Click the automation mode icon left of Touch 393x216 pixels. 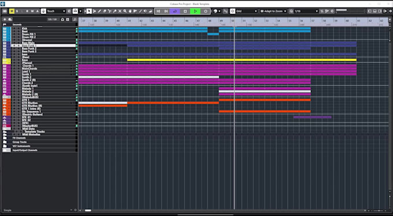(43, 12)
